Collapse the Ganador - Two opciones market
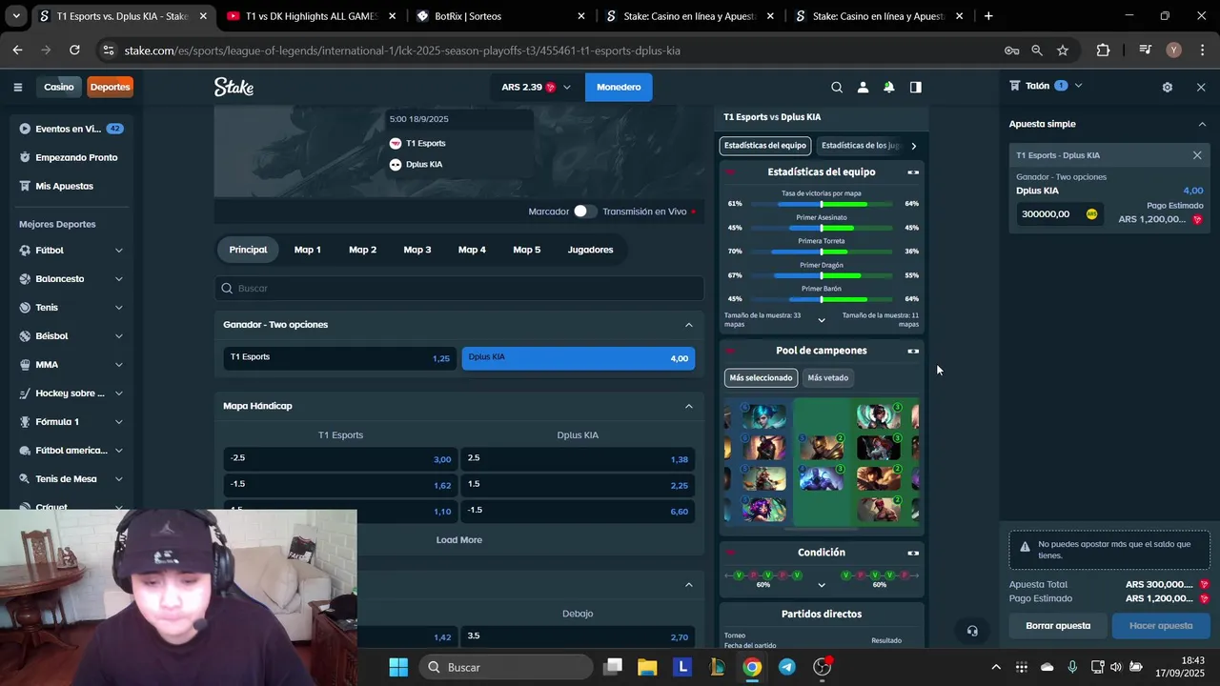The image size is (1220, 686). point(689,325)
